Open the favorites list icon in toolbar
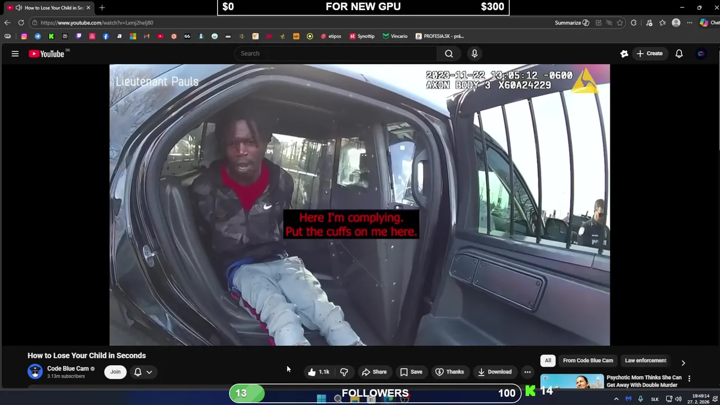Image resolution: width=720 pixels, height=405 pixels. point(663,22)
